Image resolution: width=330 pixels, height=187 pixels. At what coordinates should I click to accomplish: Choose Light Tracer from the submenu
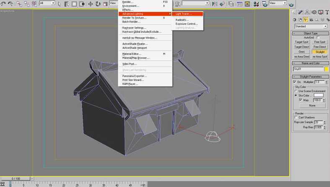point(188,14)
